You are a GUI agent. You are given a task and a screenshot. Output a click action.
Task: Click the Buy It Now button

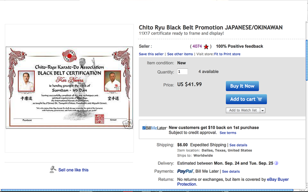(242, 86)
